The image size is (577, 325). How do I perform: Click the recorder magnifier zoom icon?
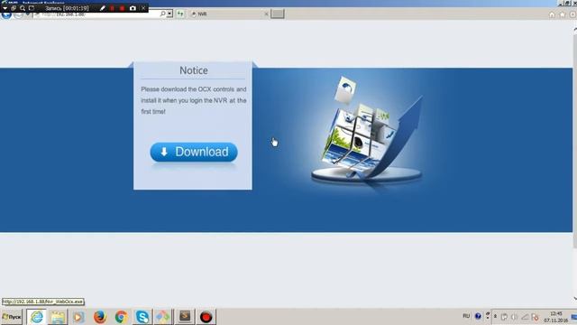[x=23, y=8]
